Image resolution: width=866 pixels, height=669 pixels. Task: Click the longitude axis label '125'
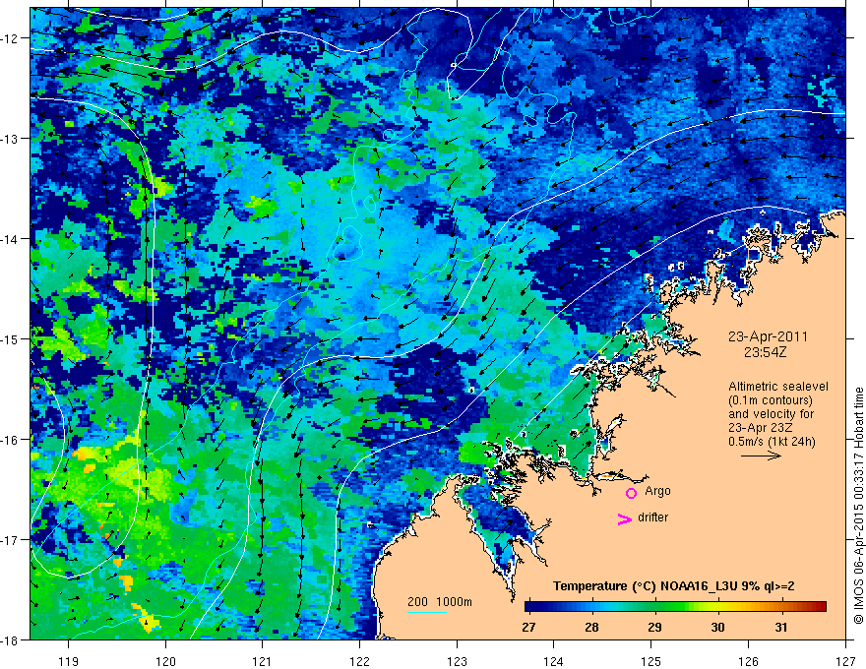[x=650, y=661]
